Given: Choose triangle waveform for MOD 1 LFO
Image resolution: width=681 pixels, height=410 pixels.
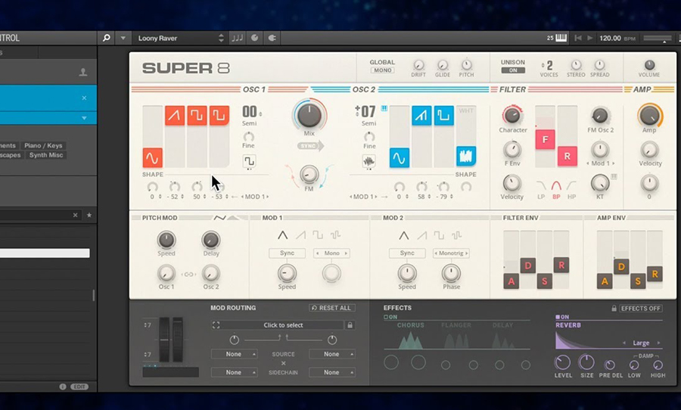Looking at the screenshot, I should (282, 235).
